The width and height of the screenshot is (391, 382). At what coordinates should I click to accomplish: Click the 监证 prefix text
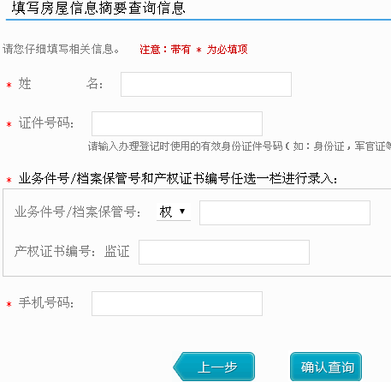pyautogui.click(x=117, y=251)
